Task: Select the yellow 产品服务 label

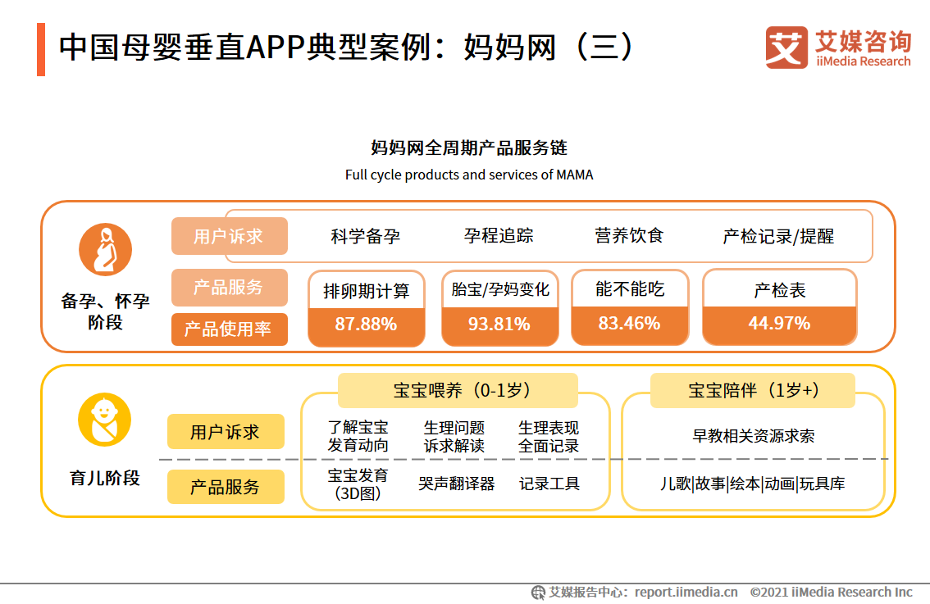Action: click(x=226, y=487)
